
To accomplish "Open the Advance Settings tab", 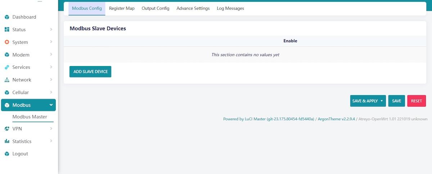I will [193, 8].
